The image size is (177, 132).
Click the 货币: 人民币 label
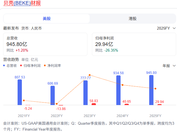click(31, 28)
